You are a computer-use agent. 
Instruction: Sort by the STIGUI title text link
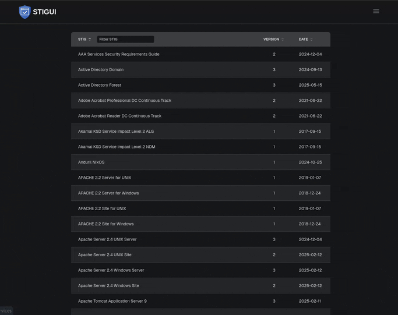[44, 12]
